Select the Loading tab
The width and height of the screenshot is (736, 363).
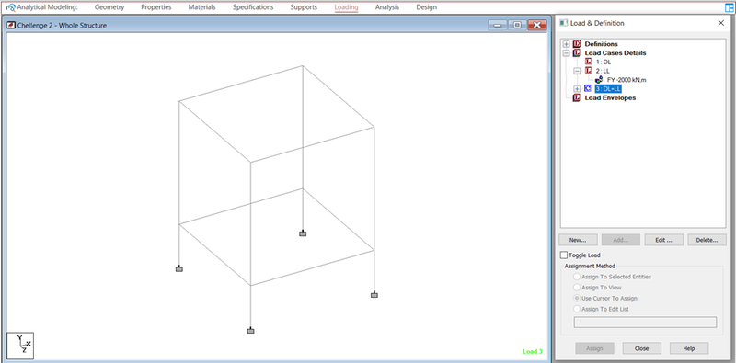pyautogui.click(x=347, y=7)
